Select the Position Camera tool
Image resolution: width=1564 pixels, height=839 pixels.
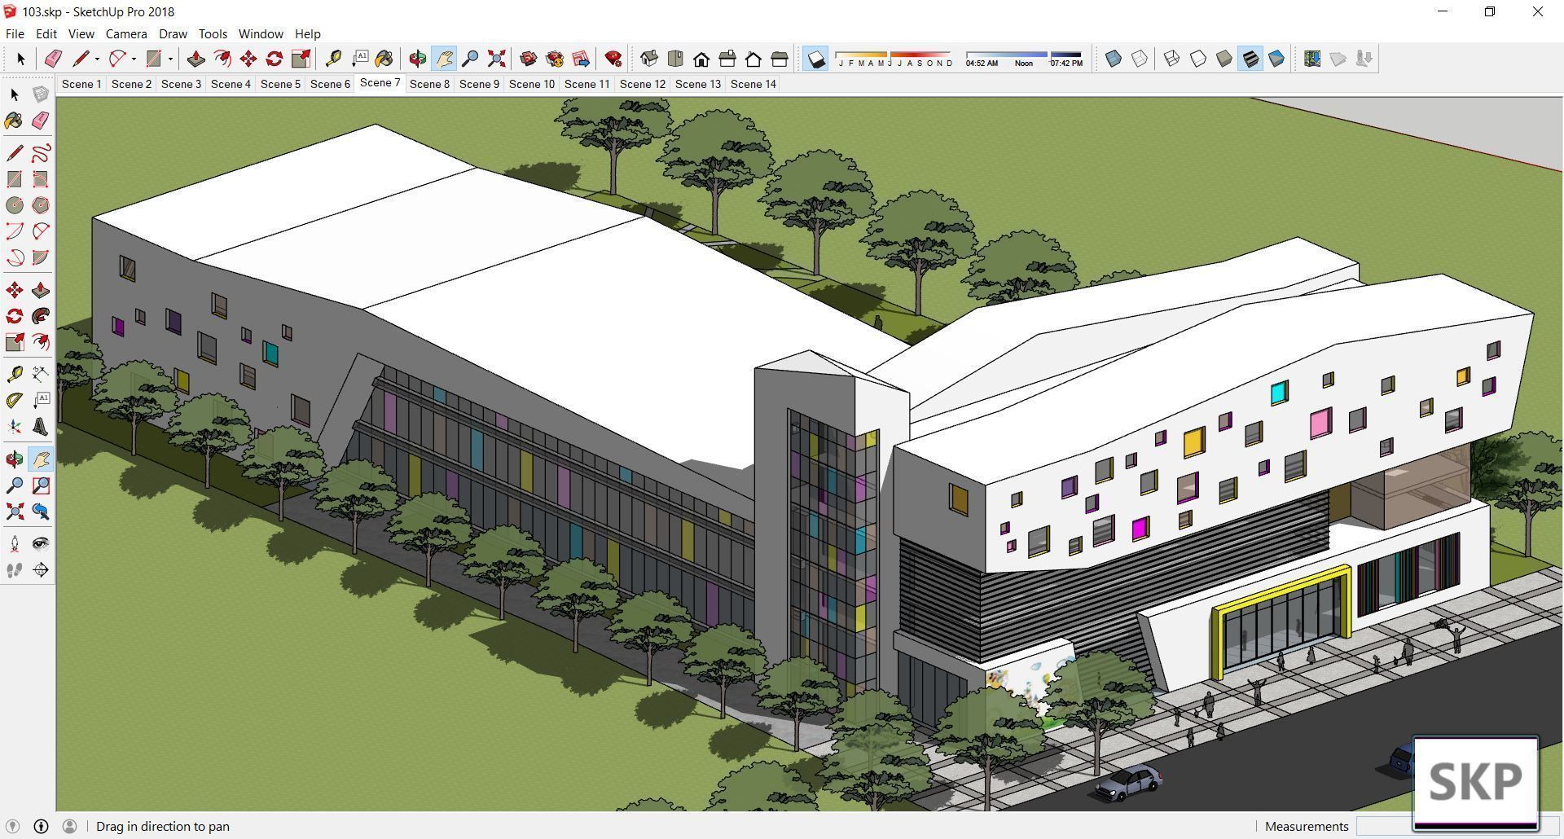click(15, 544)
